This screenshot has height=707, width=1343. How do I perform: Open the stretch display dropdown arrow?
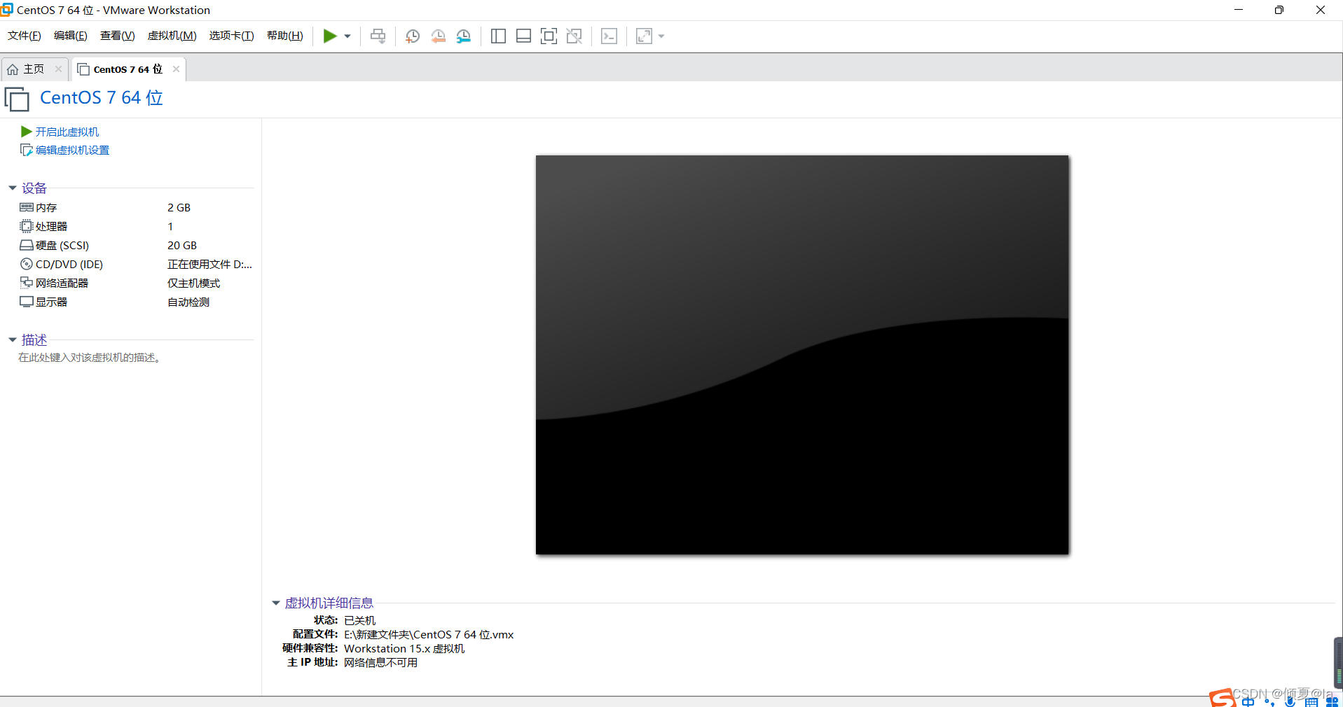(661, 36)
